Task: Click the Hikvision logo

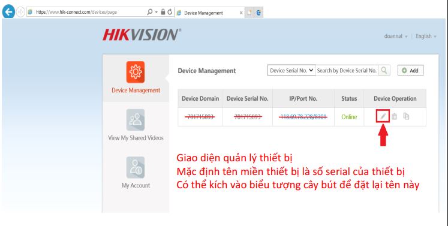Action: [x=142, y=35]
